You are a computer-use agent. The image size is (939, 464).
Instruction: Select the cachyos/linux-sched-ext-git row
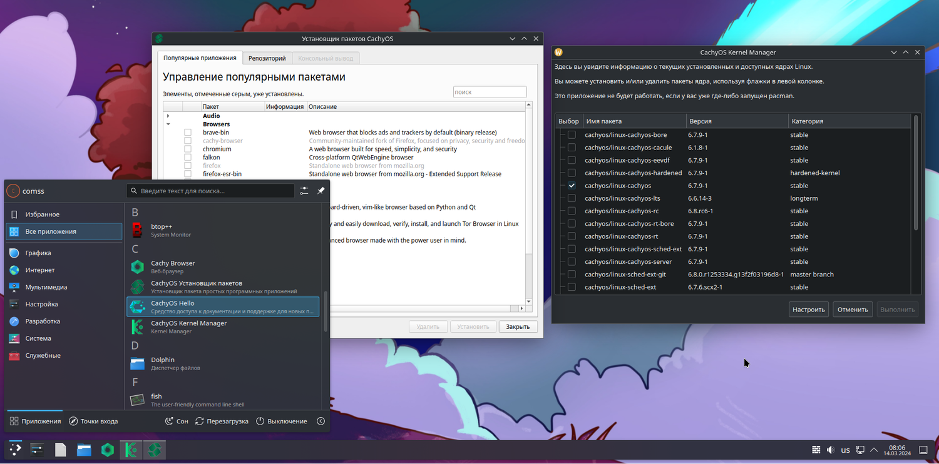(x=732, y=275)
